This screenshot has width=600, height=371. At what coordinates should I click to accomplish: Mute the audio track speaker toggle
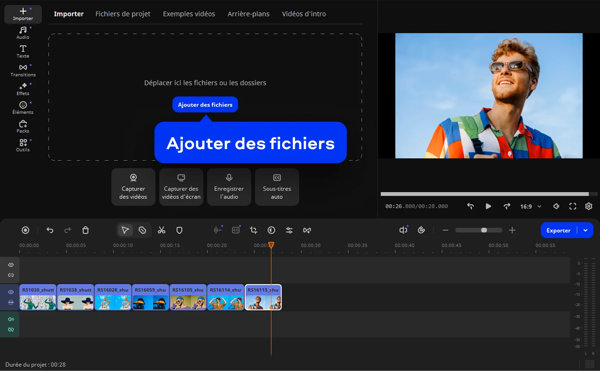click(11, 319)
